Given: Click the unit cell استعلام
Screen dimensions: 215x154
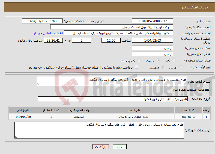Looking at the screenshot, I should 79,117.
